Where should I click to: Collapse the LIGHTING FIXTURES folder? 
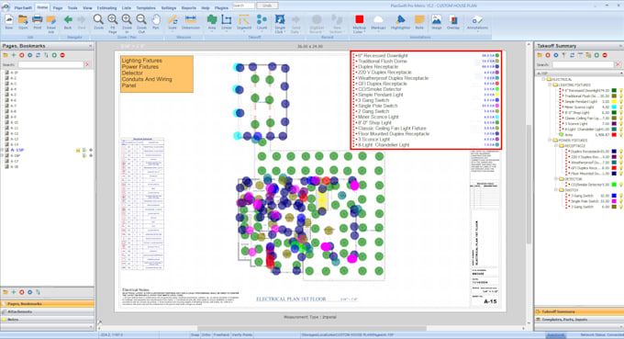tap(551, 85)
